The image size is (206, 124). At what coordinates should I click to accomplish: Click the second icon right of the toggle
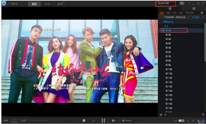point(193,121)
